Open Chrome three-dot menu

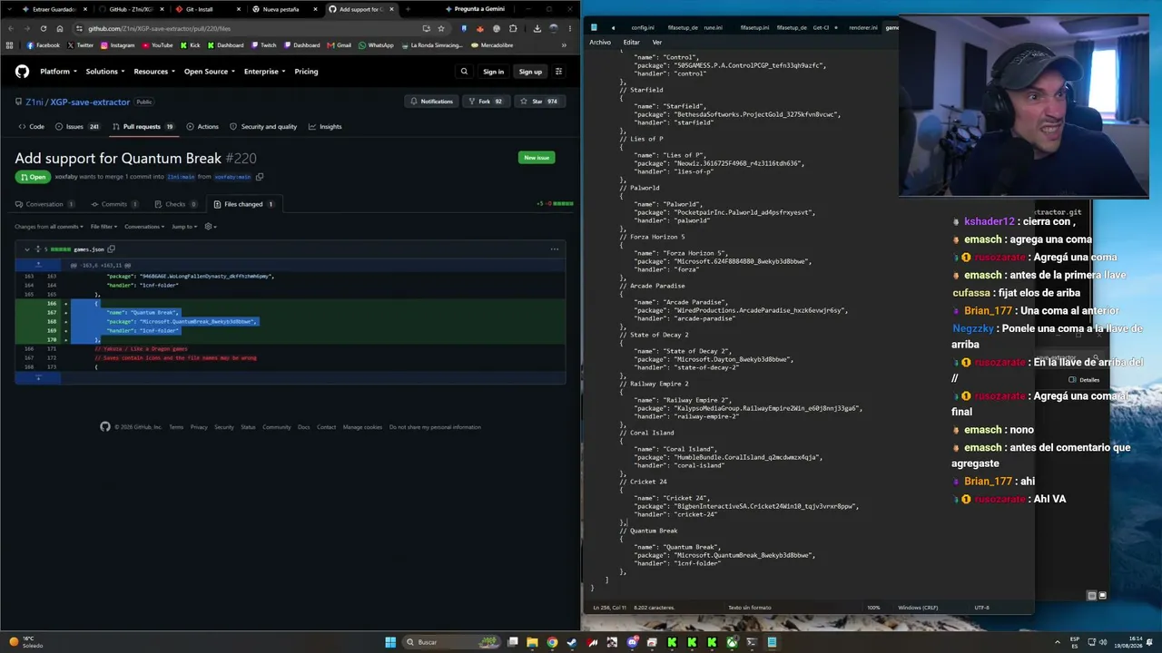570,28
